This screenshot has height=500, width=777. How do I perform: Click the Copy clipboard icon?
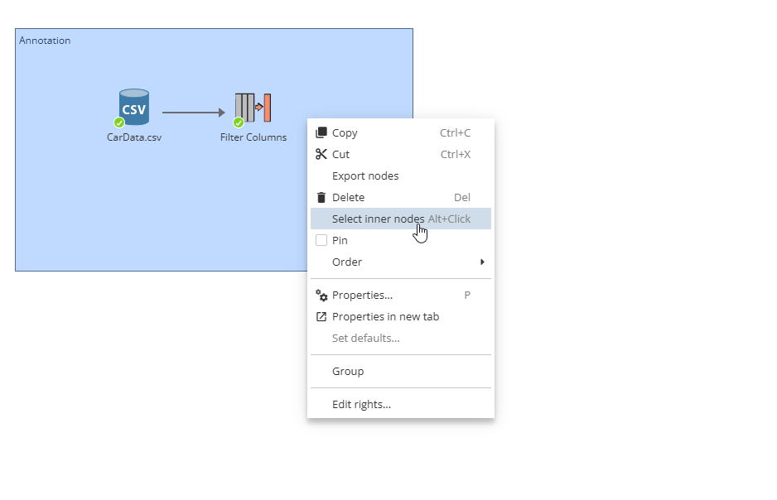tap(321, 132)
